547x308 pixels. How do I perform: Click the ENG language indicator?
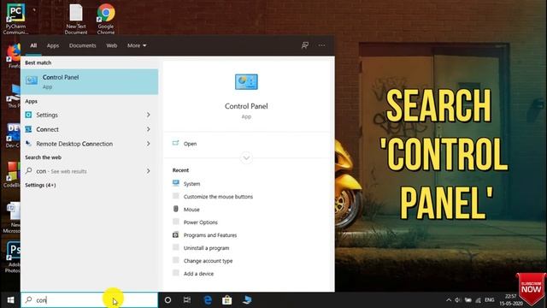point(490,300)
